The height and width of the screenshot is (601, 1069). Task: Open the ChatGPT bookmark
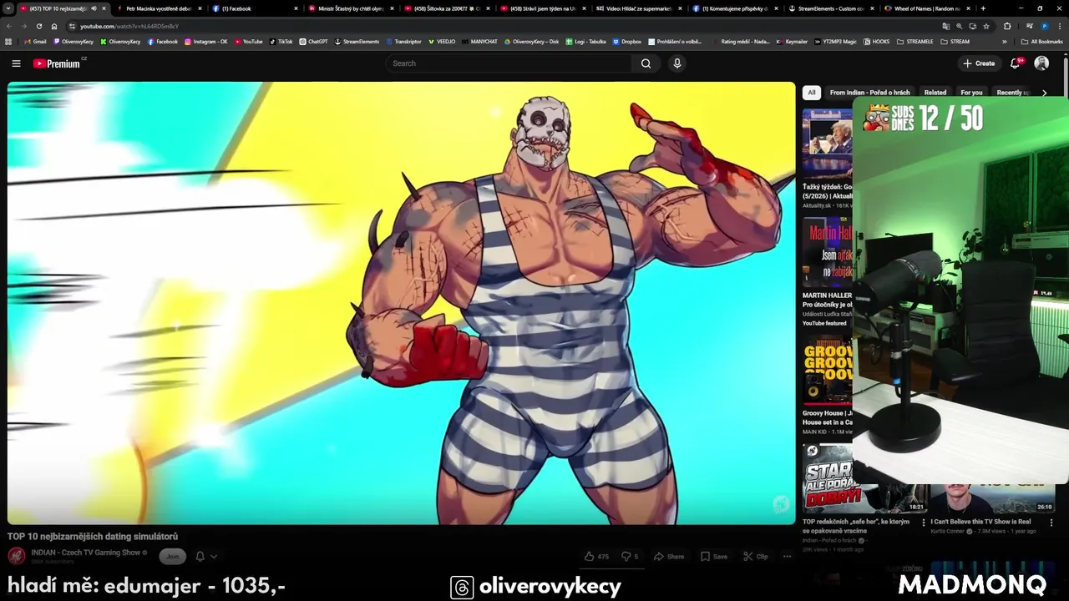313,41
